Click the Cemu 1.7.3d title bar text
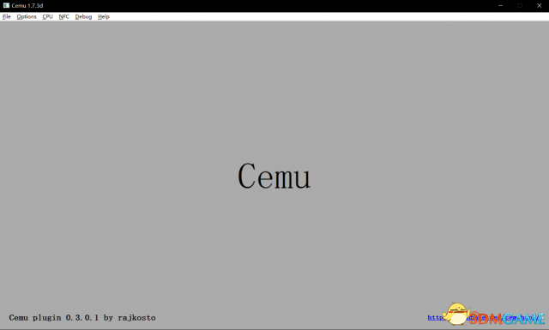Image resolution: width=549 pixels, height=330 pixels. 27,6
